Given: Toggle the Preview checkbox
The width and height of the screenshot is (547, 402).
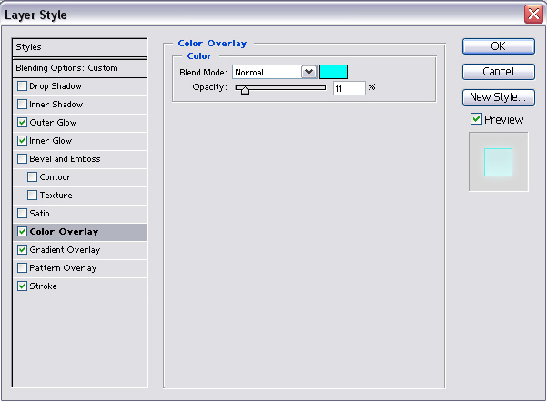Looking at the screenshot, I should pyautogui.click(x=476, y=119).
